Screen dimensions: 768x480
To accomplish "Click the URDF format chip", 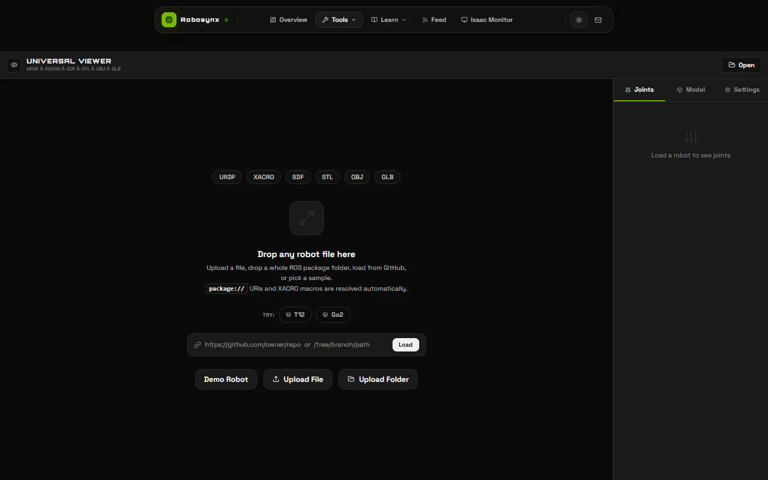I will click(x=227, y=177).
